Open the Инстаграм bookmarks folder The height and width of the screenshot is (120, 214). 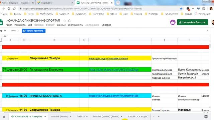151,14
